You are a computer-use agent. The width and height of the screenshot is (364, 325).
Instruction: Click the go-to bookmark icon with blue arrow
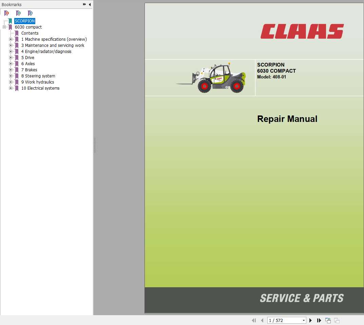point(30,13)
